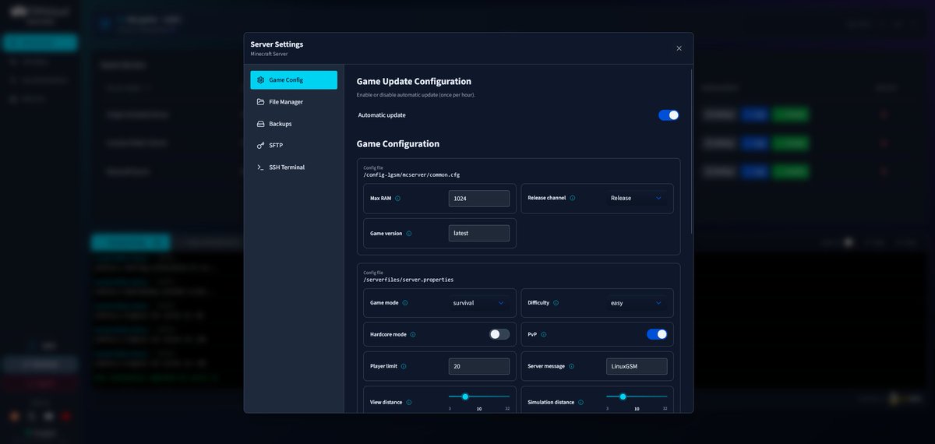
Task: Go to the SSH Terminal section
Action: pos(294,167)
